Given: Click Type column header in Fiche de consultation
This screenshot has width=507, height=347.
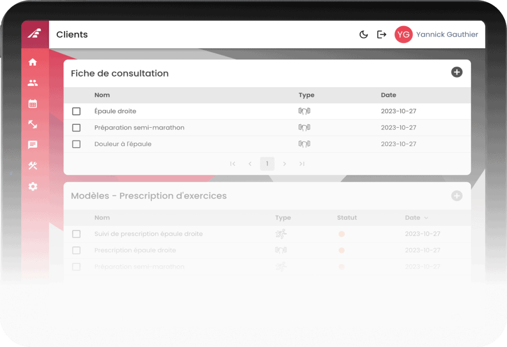Looking at the screenshot, I should tap(306, 95).
